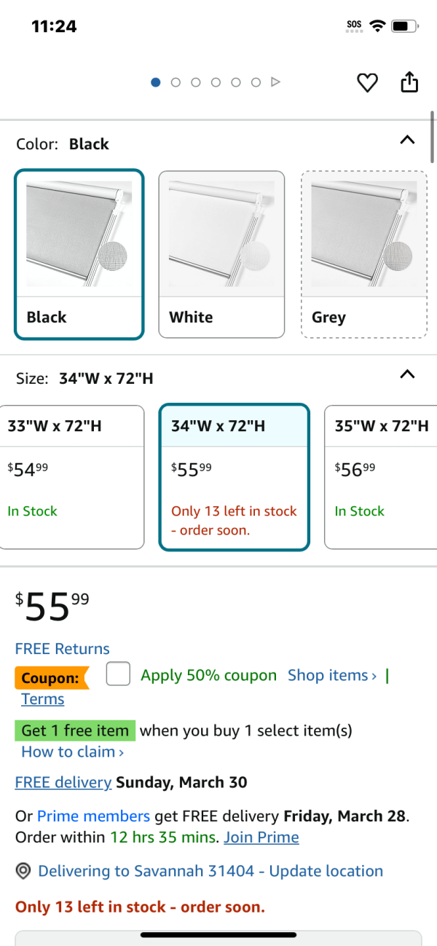Open How to claim details
The image size is (437, 946).
73,752
